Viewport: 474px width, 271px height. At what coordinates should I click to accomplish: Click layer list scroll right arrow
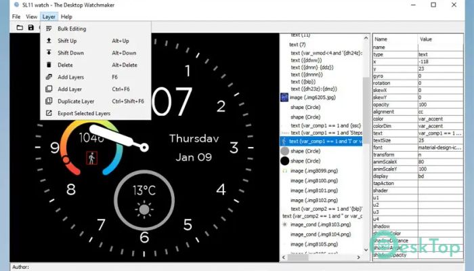coord(358,257)
